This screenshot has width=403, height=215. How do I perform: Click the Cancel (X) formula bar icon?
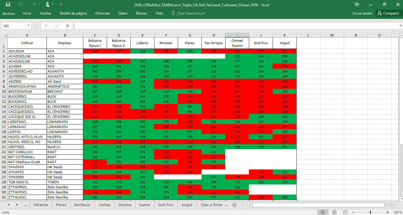(x=46, y=26)
